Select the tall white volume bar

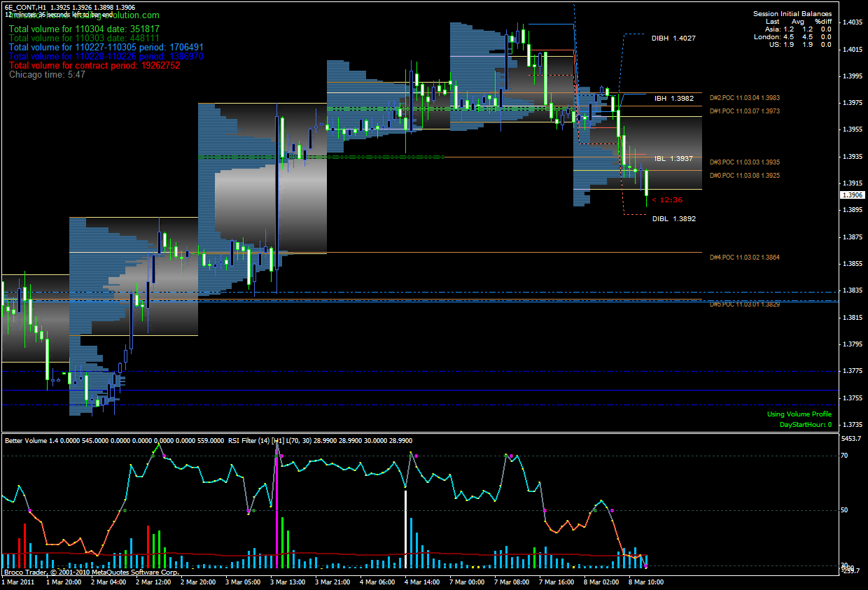[405, 528]
